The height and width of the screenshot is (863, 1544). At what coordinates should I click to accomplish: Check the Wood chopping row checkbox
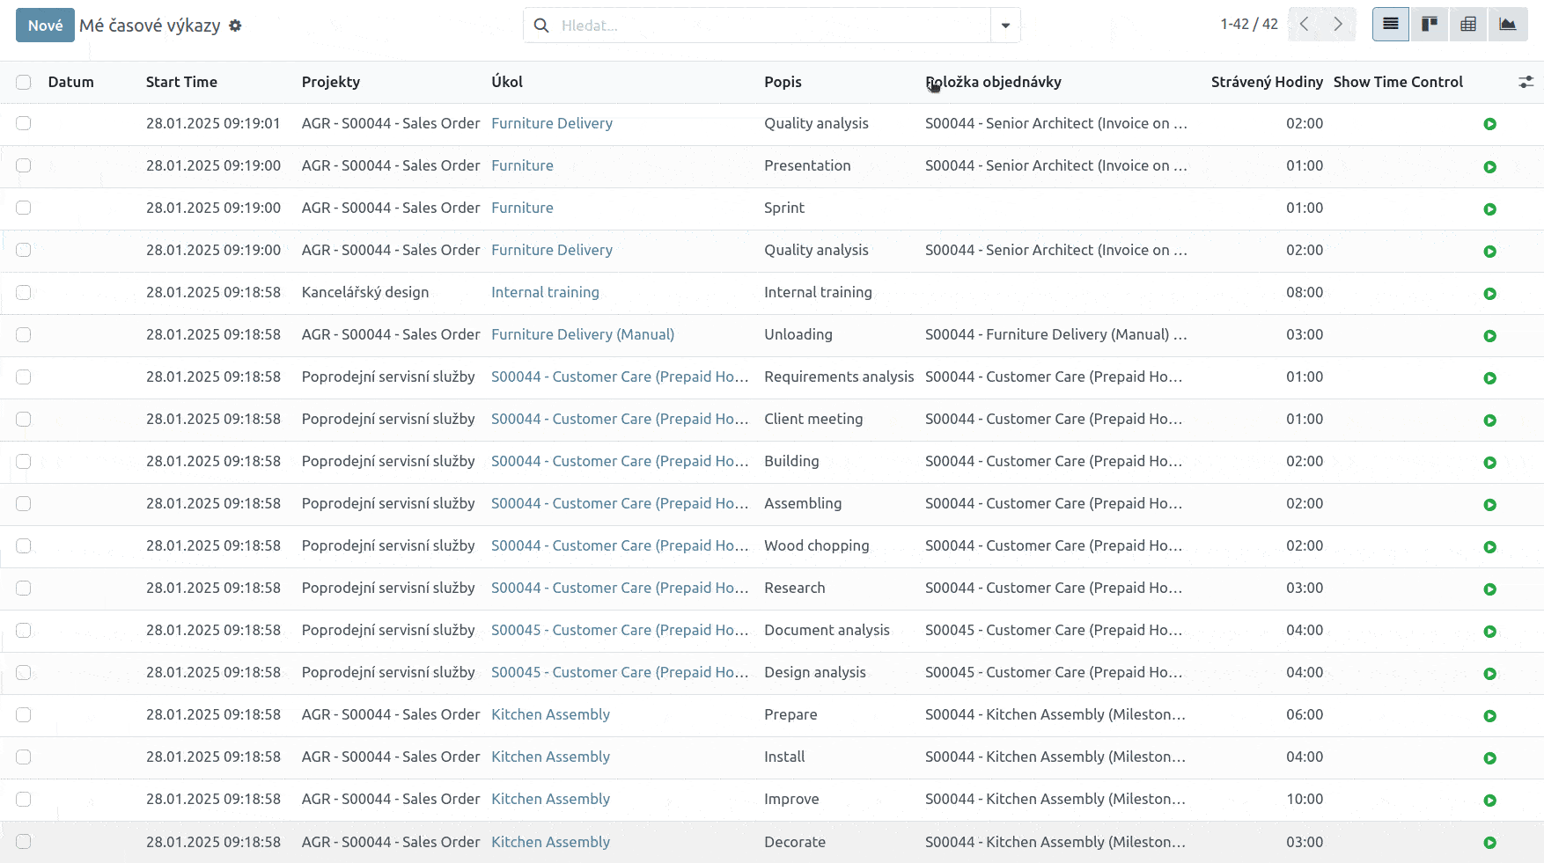tap(23, 545)
